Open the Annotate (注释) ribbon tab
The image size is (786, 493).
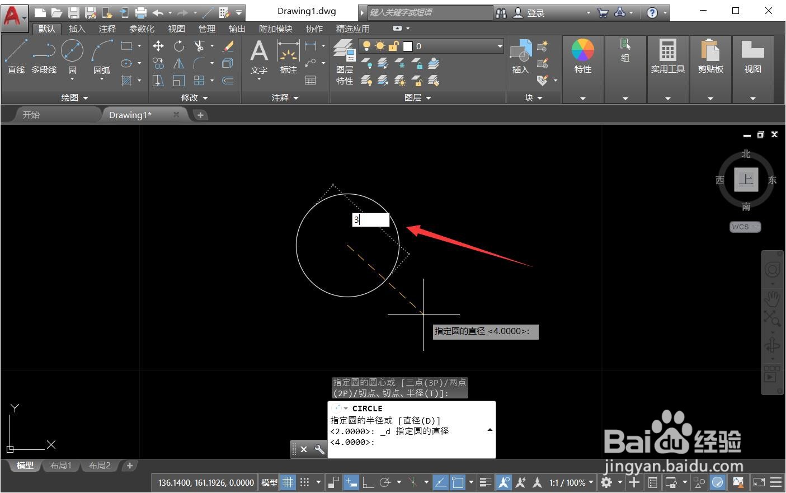(x=107, y=29)
